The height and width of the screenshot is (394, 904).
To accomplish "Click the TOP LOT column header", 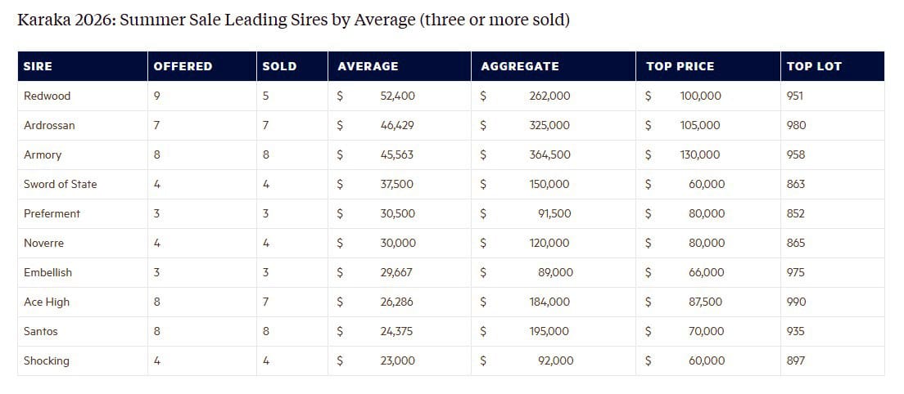I will coord(814,66).
